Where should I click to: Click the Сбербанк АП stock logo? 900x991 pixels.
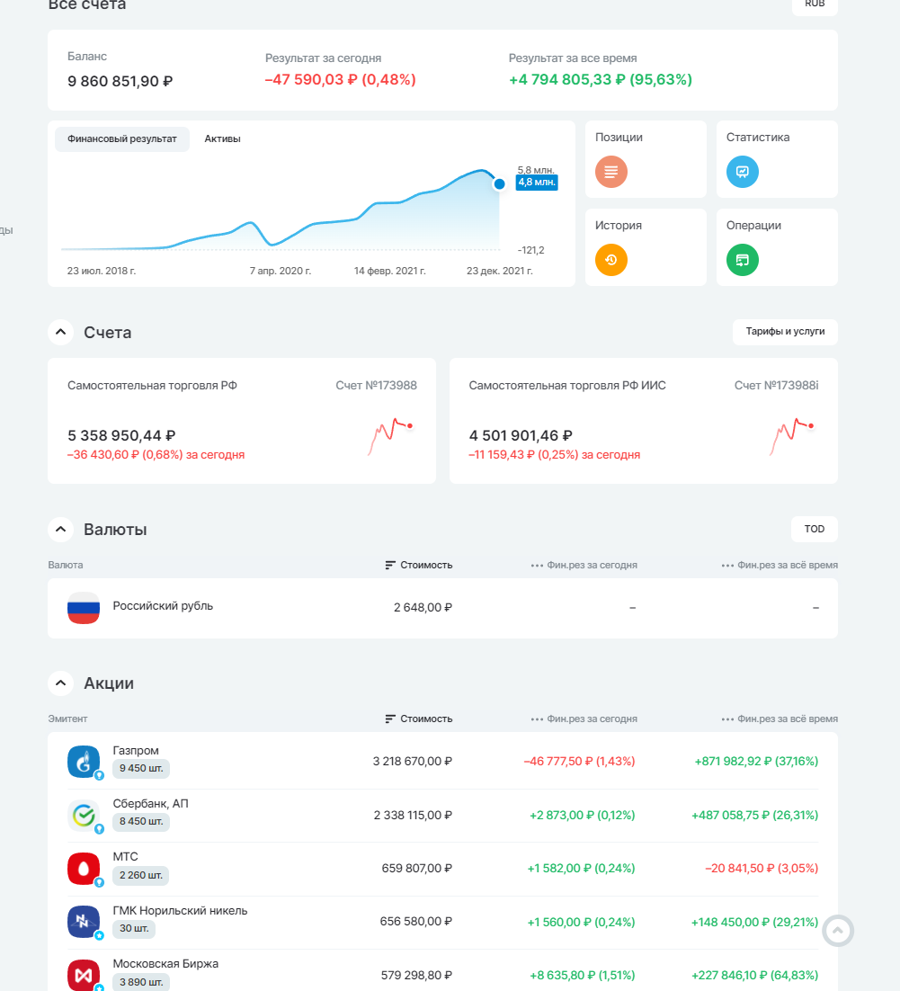pyautogui.click(x=84, y=816)
